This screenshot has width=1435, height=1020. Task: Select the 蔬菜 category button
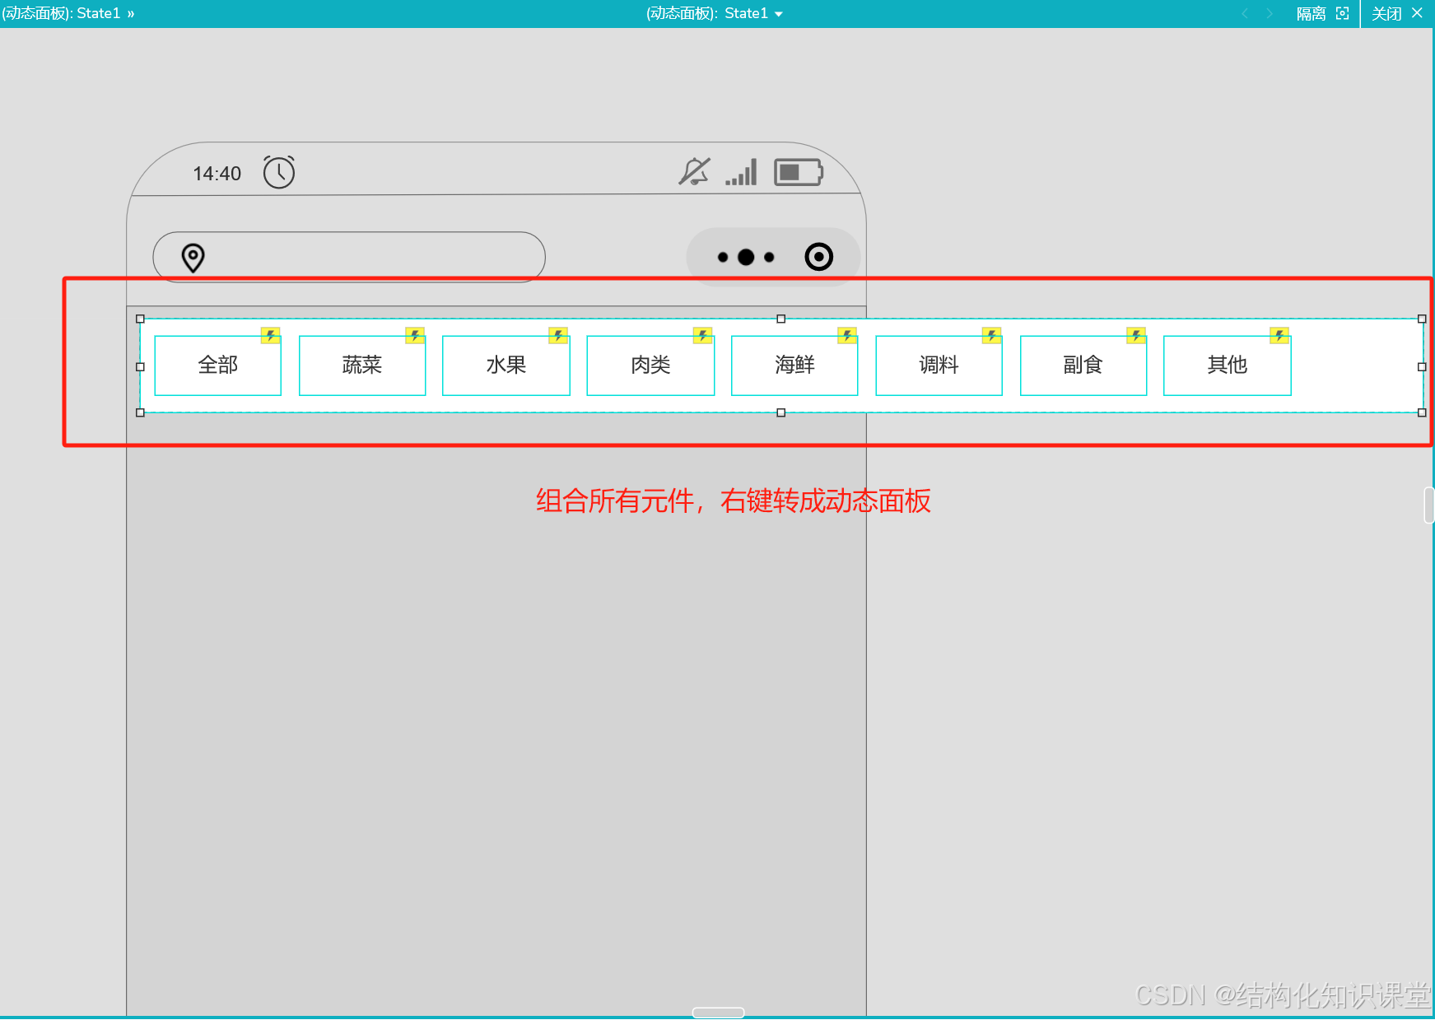tap(362, 366)
